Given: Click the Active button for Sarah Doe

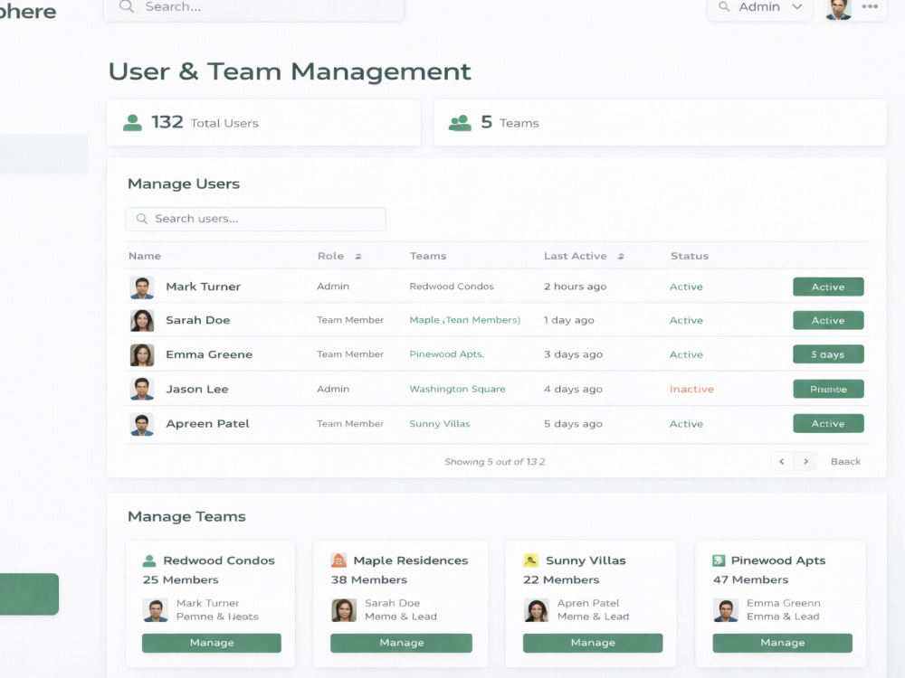Looking at the screenshot, I should (828, 321).
